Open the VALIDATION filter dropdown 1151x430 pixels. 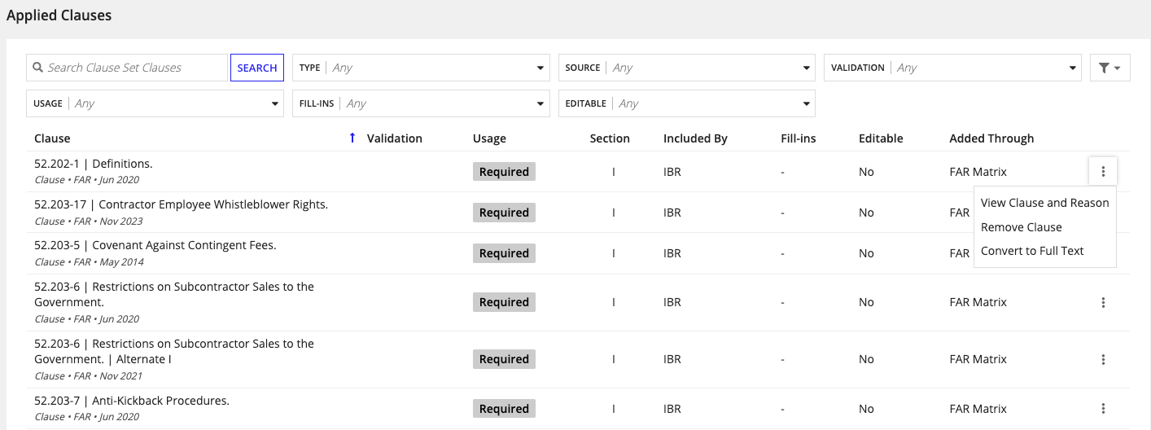[x=953, y=68]
